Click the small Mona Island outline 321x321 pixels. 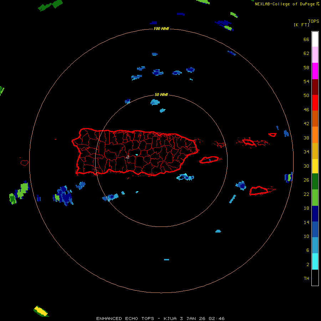coord(24,163)
